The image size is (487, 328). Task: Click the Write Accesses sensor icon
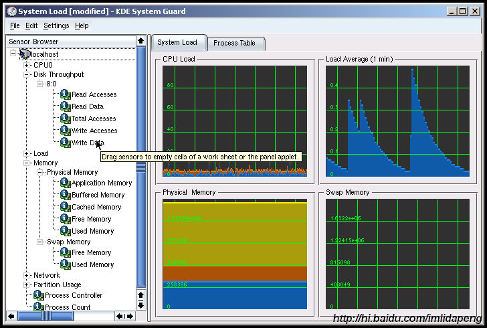click(65, 131)
